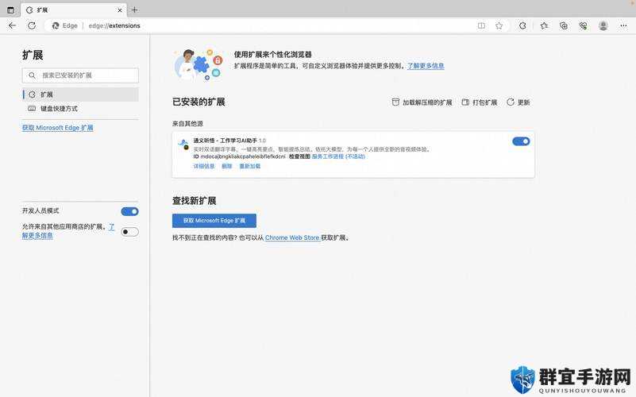Click the sidebar 获取 Microsoft Edge 扩展 link
Image resolution: width=636 pixels, height=397 pixels.
tap(58, 128)
